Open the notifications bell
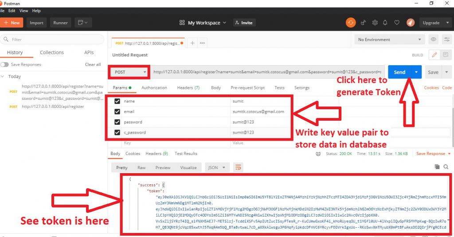Viewport: 454px width, 237px height. click(386, 23)
